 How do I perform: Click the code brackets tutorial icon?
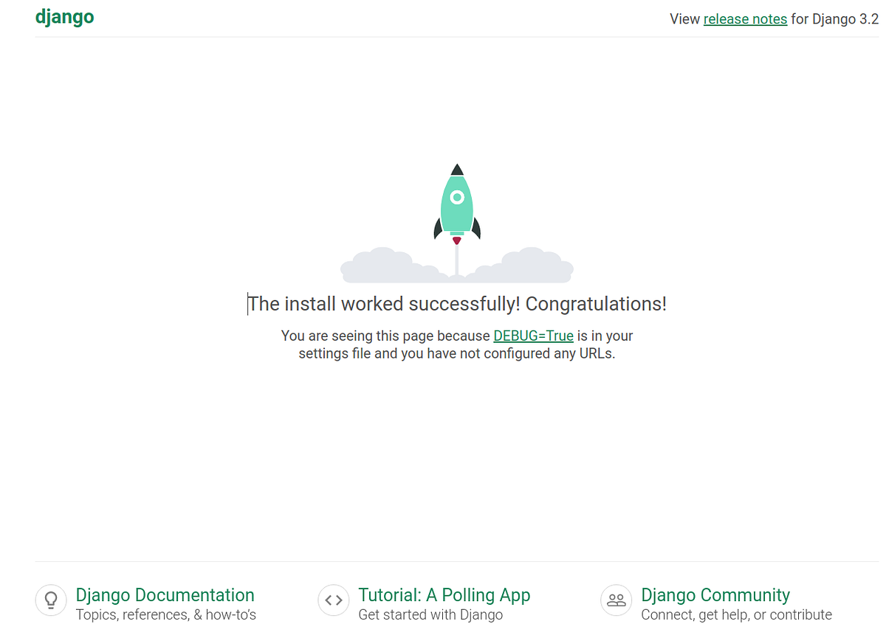(333, 600)
